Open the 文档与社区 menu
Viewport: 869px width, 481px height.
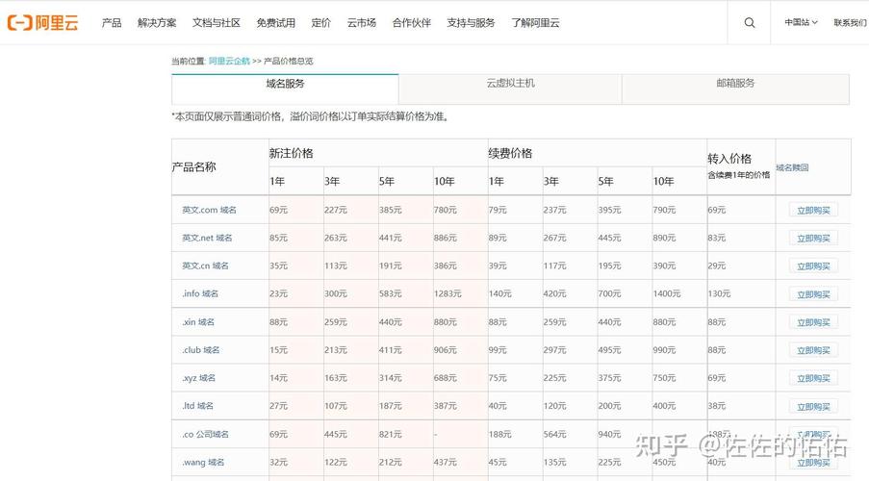click(217, 23)
